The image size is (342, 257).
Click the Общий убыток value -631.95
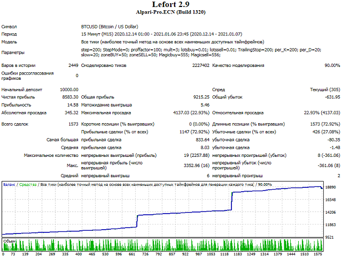330,97
